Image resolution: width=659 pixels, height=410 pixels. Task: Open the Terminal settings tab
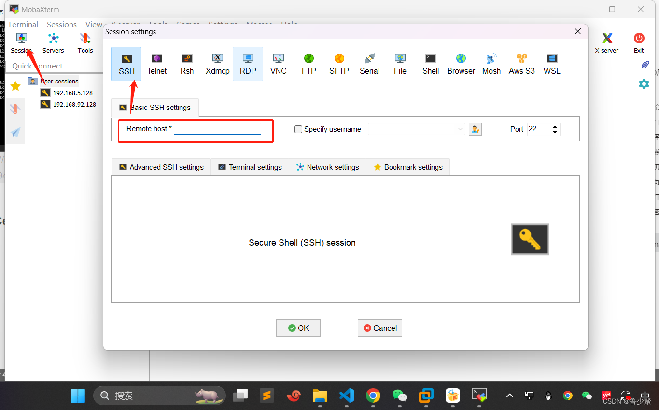(250, 167)
